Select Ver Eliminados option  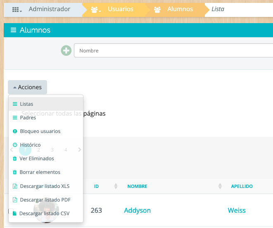click(x=46, y=159)
